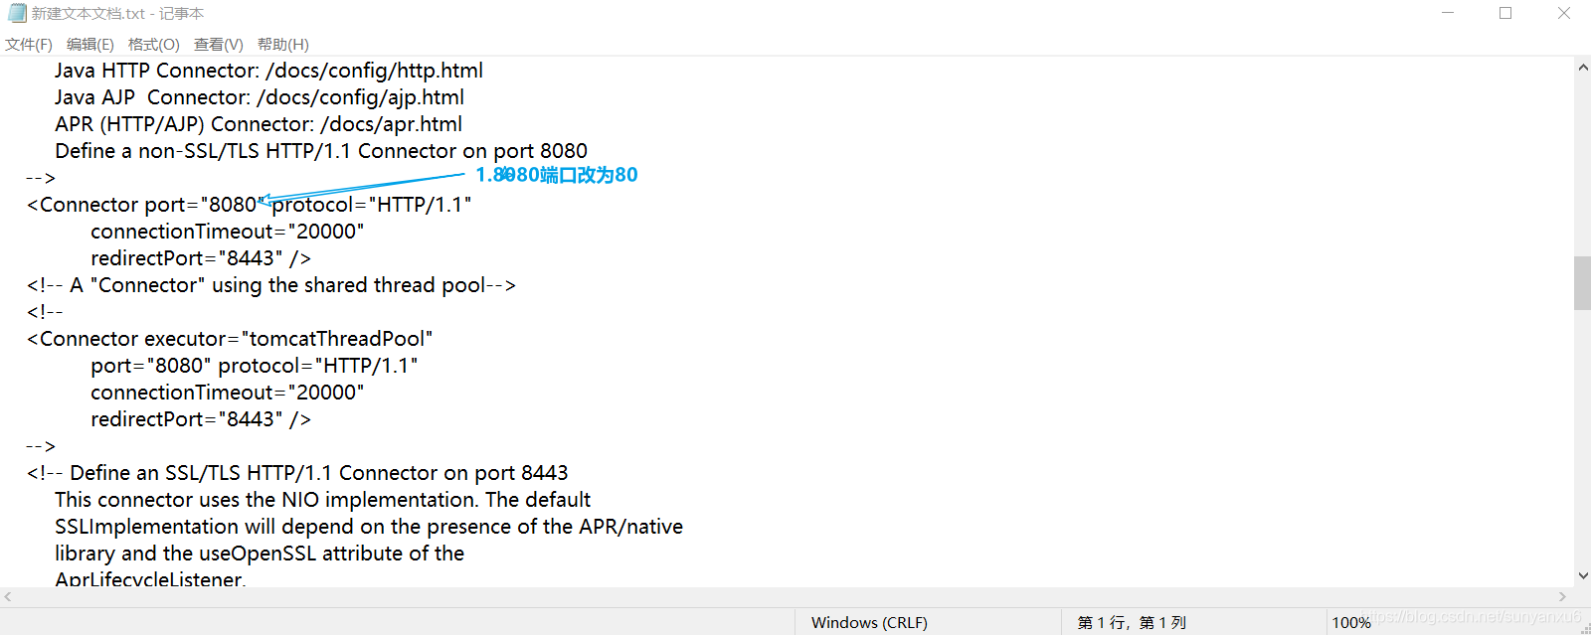
Task: Open the 格式(O) menu
Action: (x=153, y=45)
